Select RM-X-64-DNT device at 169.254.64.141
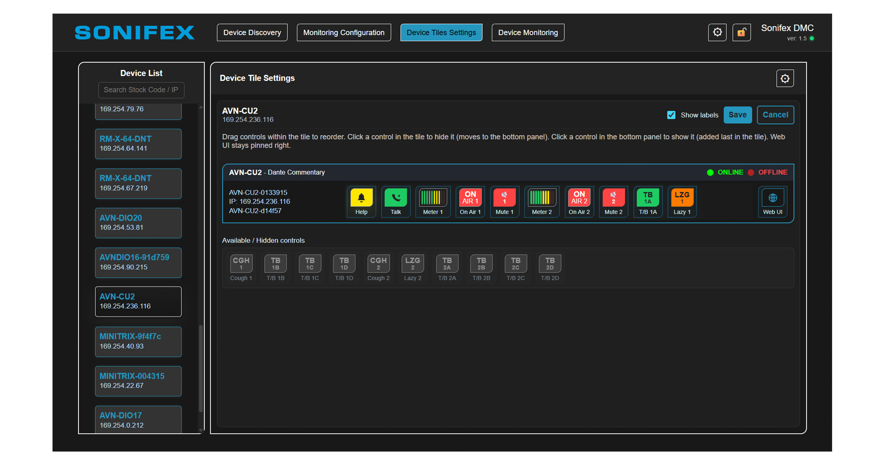 coord(139,144)
